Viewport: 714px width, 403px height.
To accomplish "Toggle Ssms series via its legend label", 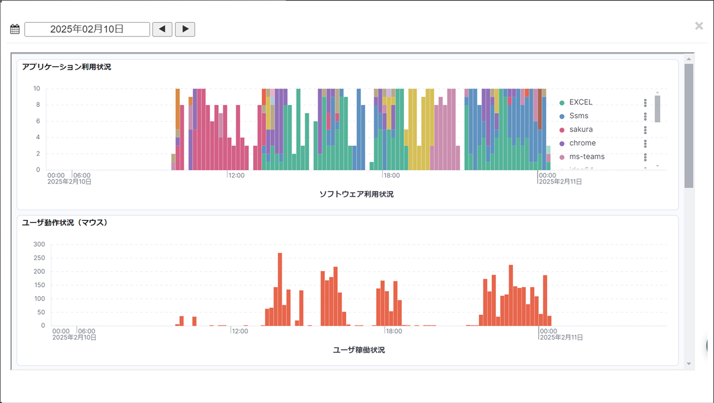I will (x=579, y=116).
